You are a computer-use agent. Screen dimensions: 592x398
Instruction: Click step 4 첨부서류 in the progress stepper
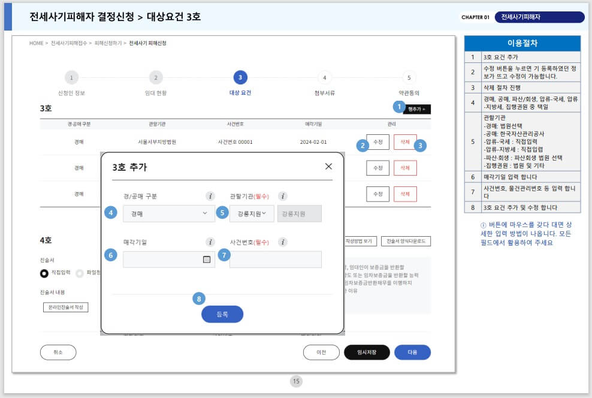(x=325, y=77)
